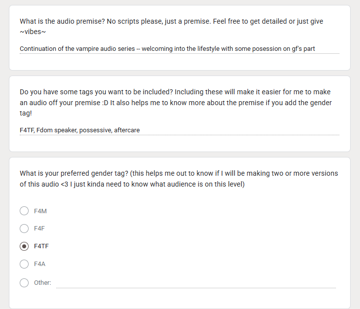Click the selected F4TF radio button
This screenshot has height=309, width=360.
pos(24,246)
